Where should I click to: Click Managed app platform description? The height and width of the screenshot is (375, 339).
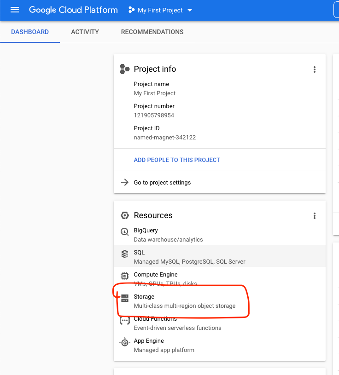(164, 350)
